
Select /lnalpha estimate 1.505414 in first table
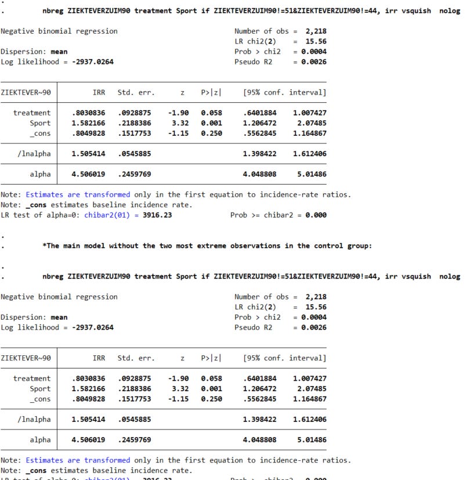click(x=88, y=154)
